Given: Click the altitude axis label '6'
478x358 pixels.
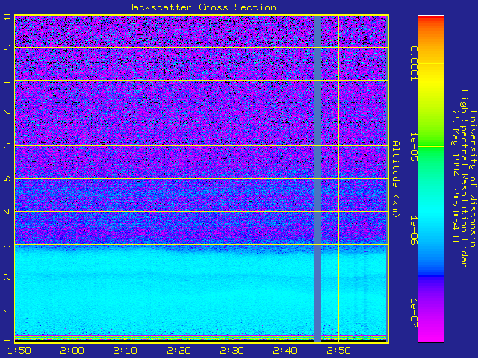Looking at the screenshot, I should click(x=7, y=146).
